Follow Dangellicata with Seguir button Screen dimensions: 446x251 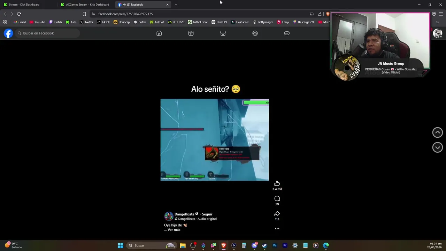click(x=207, y=214)
